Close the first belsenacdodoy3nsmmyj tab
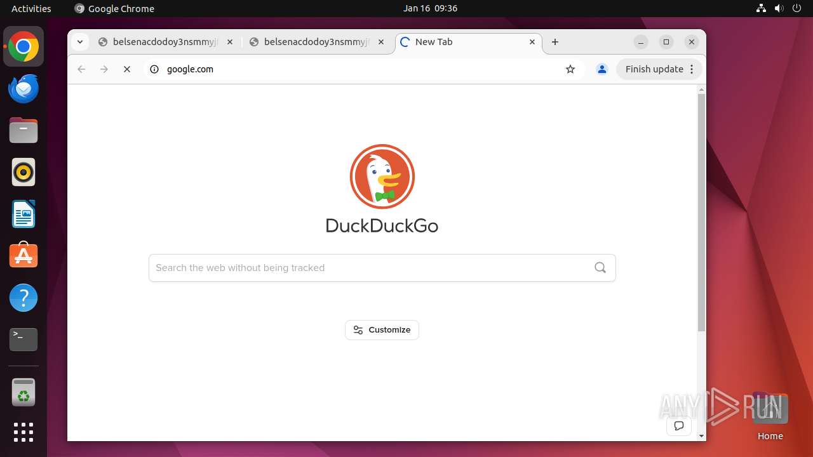 pos(230,42)
